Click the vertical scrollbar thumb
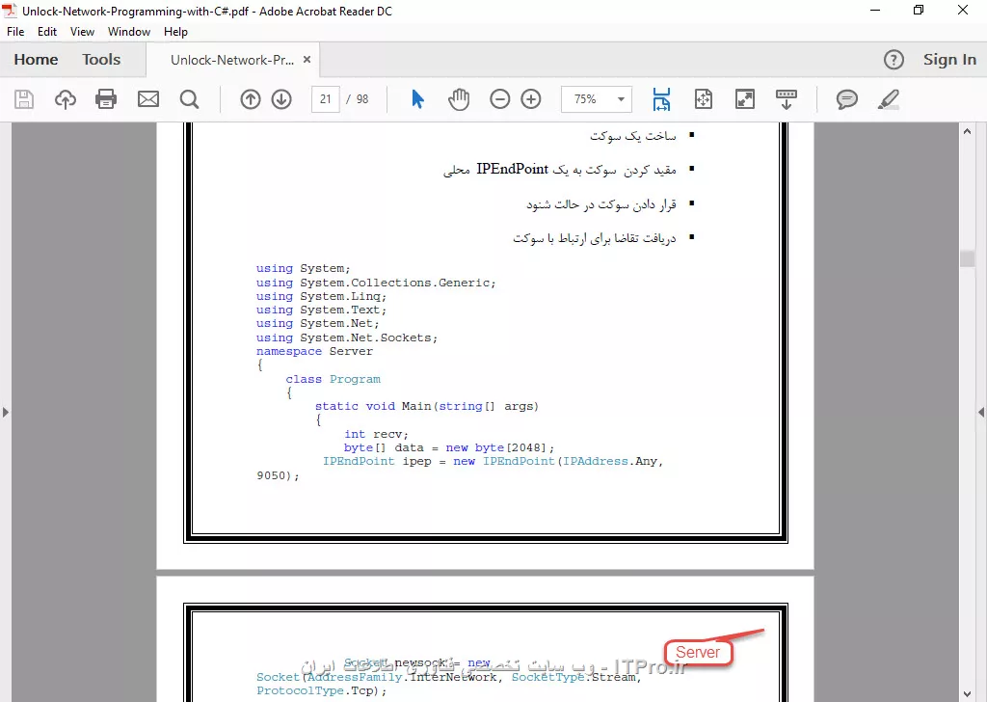 967,258
